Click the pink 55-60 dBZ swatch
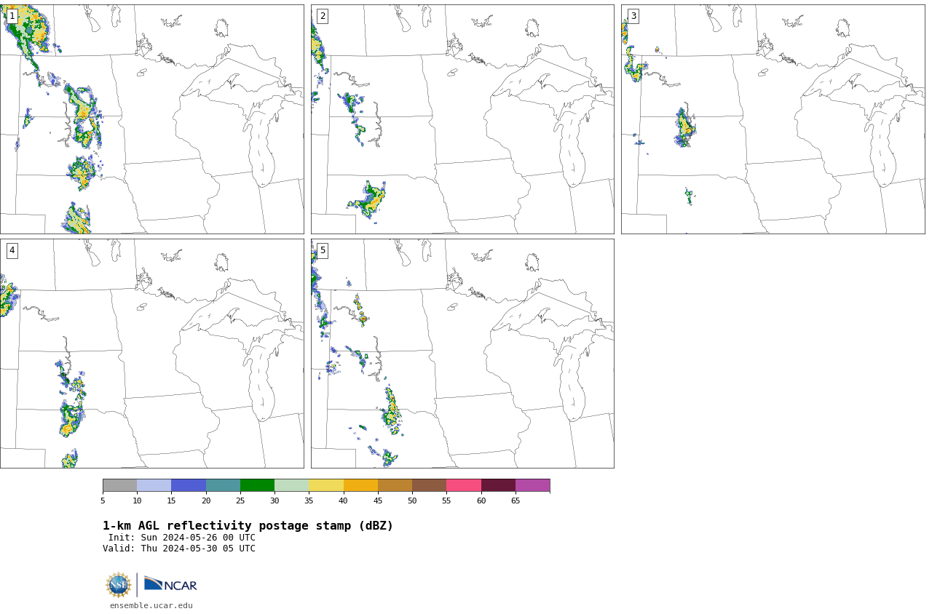 (x=464, y=485)
